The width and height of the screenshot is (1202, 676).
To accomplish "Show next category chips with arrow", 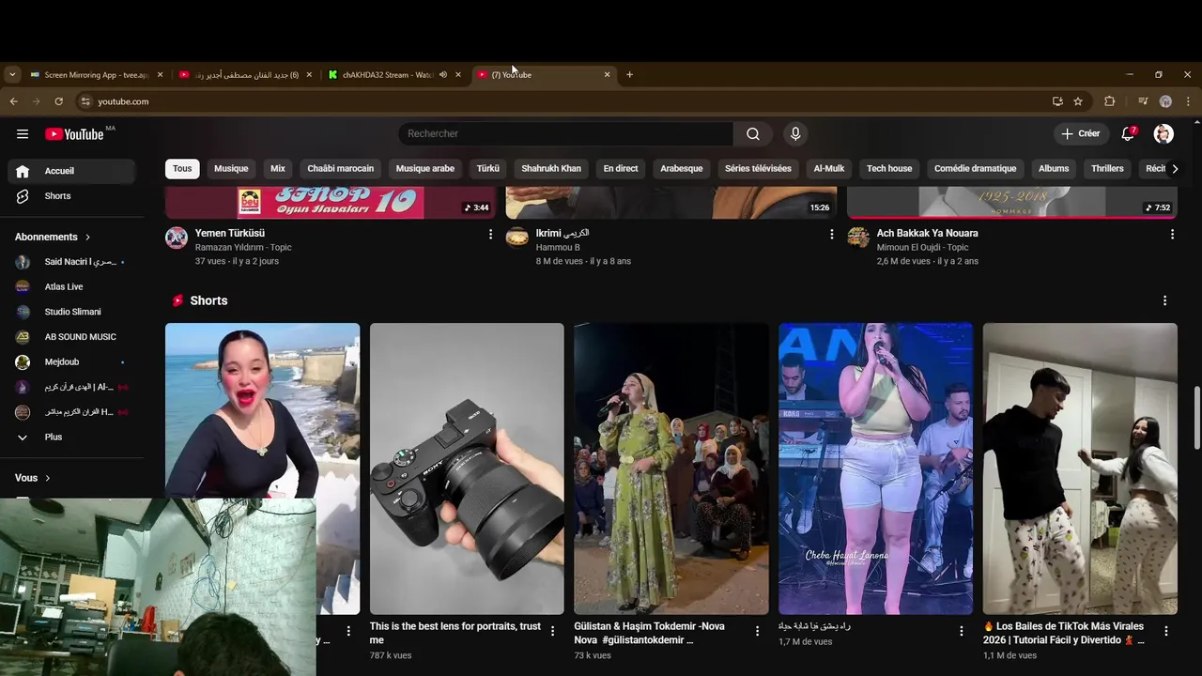I will (1174, 169).
